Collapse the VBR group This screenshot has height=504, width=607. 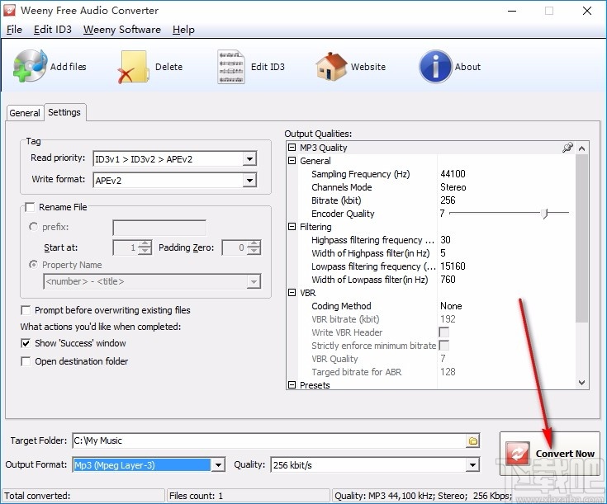click(292, 293)
